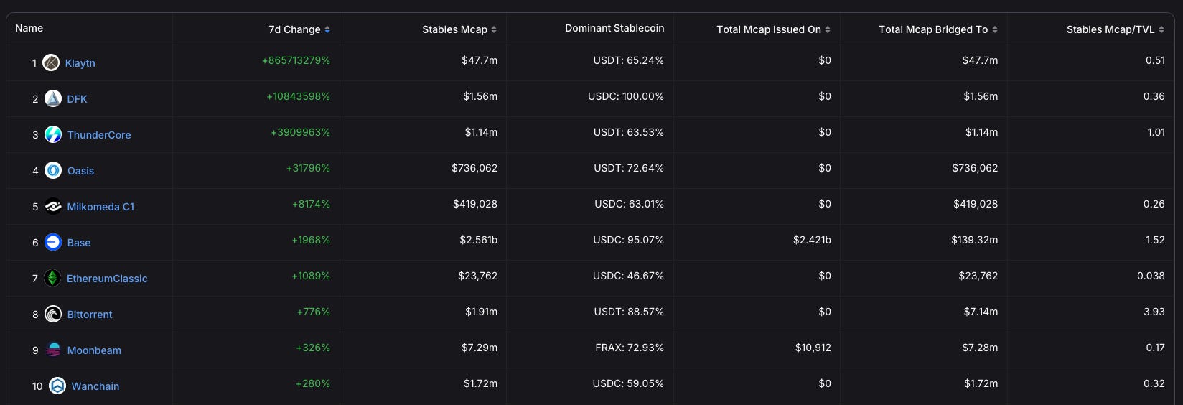Click the Klaytn chain logo icon

pyautogui.click(x=51, y=62)
